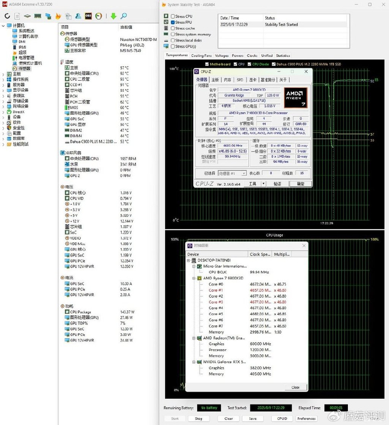This screenshot has width=389, height=425.
Task: Click the CPU chip icon in AIDA64 toolbar
Action: [27, 16]
